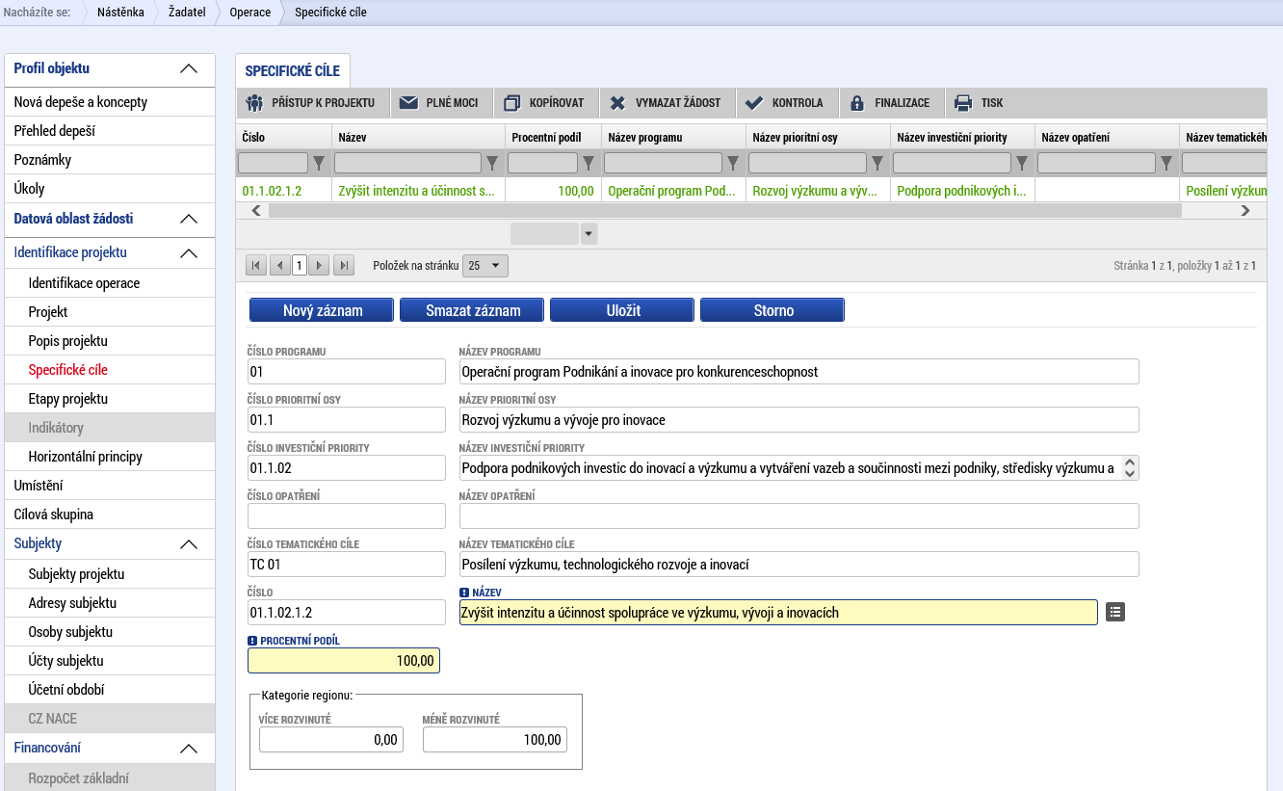Image resolution: width=1283 pixels, height=791 pixels.
Task: Click Více rozvinuté value field
Action: pyautogui.click(x=331, y=739)
